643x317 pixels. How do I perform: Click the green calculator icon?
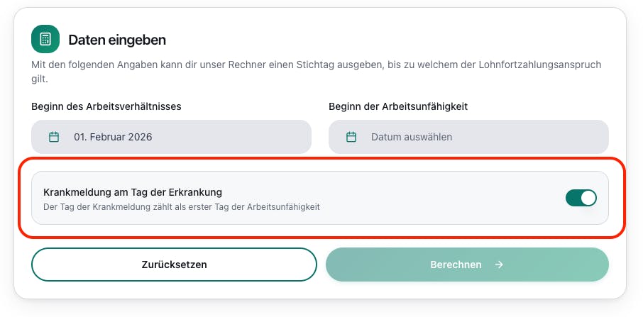45,39
